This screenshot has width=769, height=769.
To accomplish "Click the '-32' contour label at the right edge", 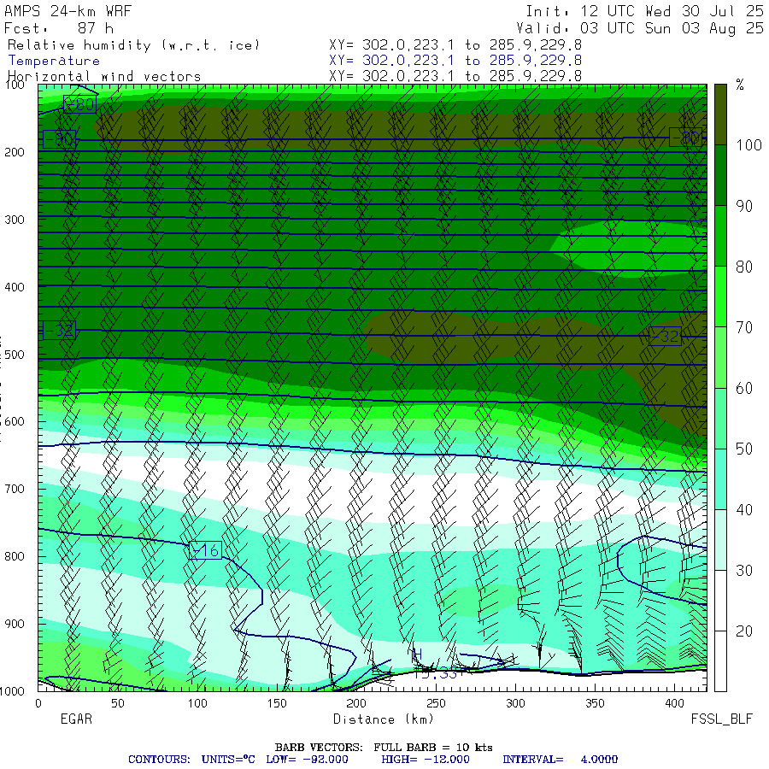I will pyautogui.click(x=665, y=336).
